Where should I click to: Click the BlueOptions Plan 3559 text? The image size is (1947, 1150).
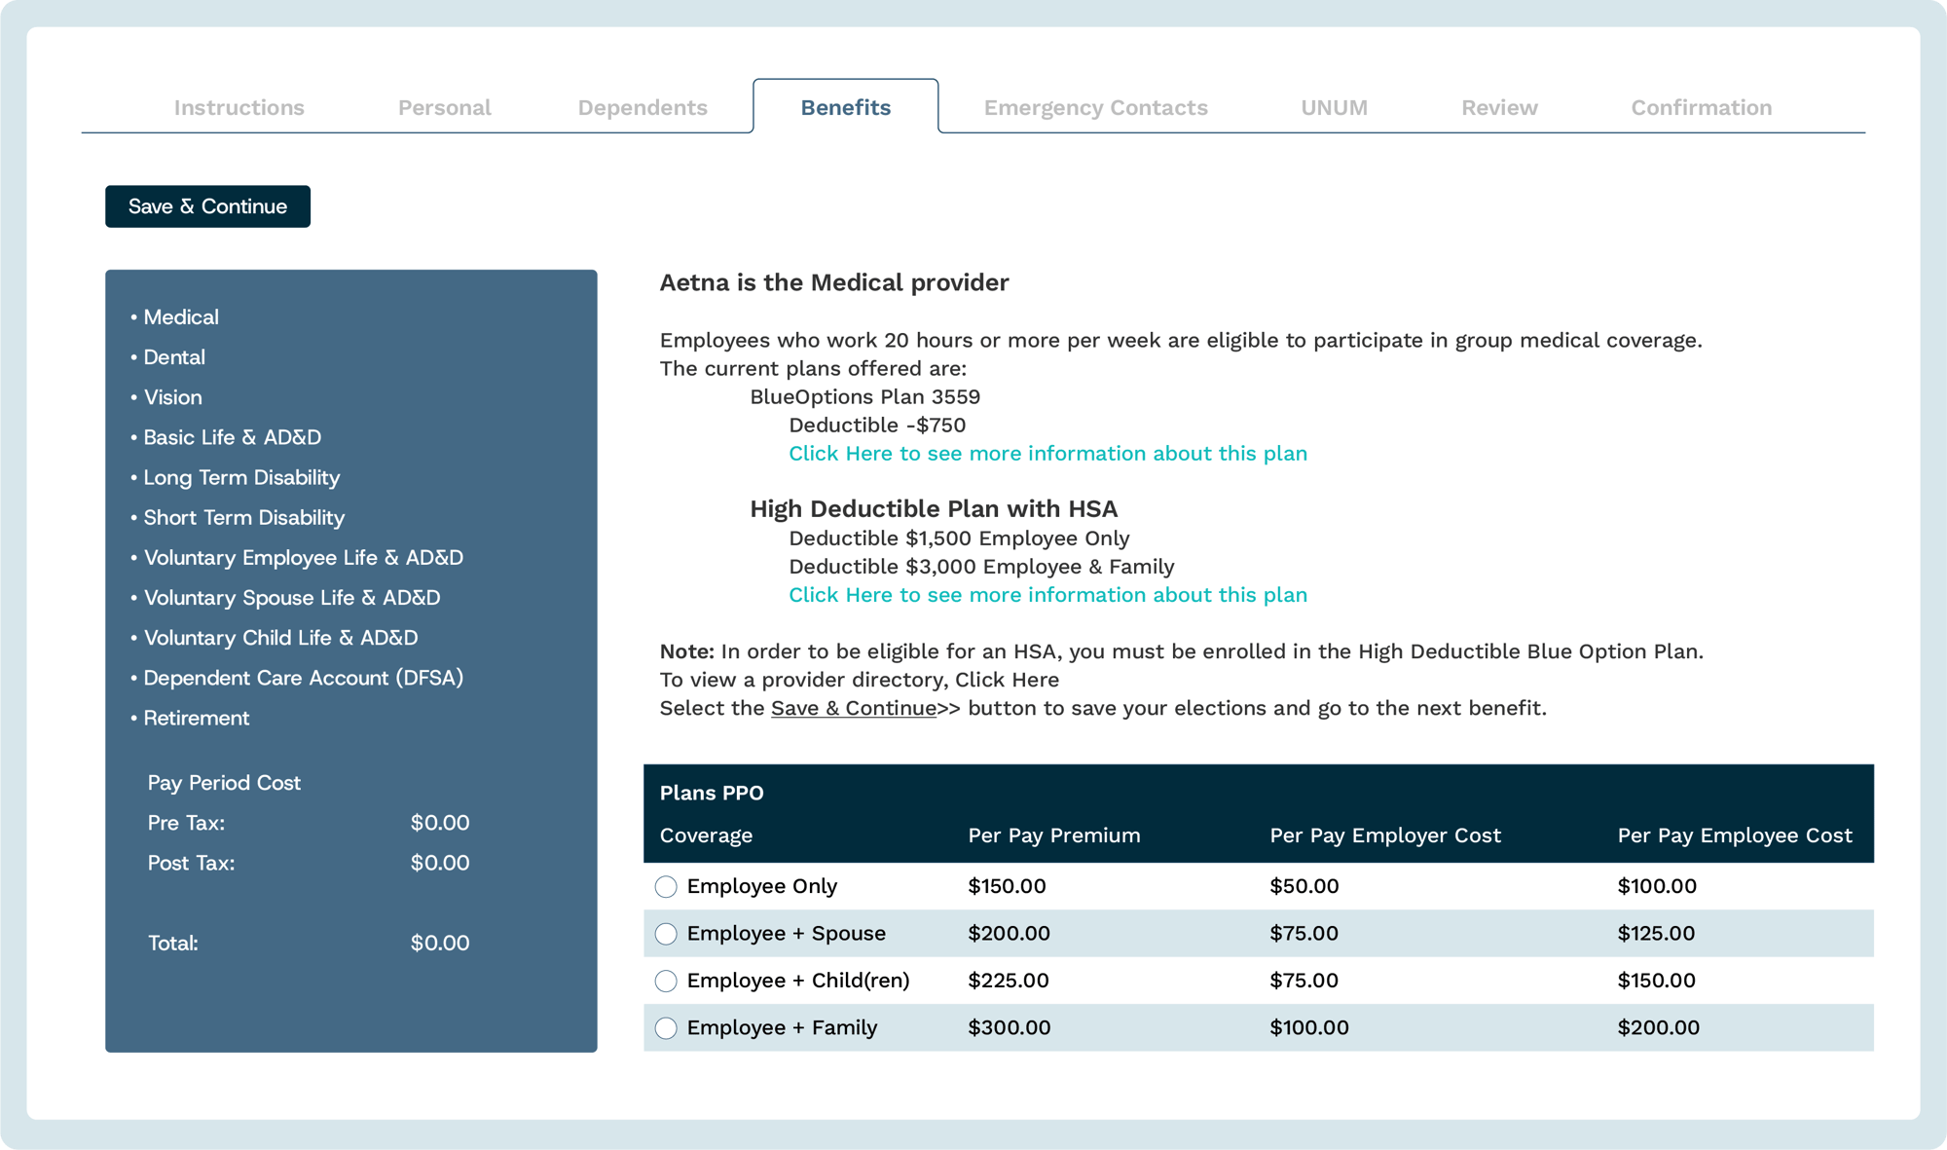click(865, 397)
